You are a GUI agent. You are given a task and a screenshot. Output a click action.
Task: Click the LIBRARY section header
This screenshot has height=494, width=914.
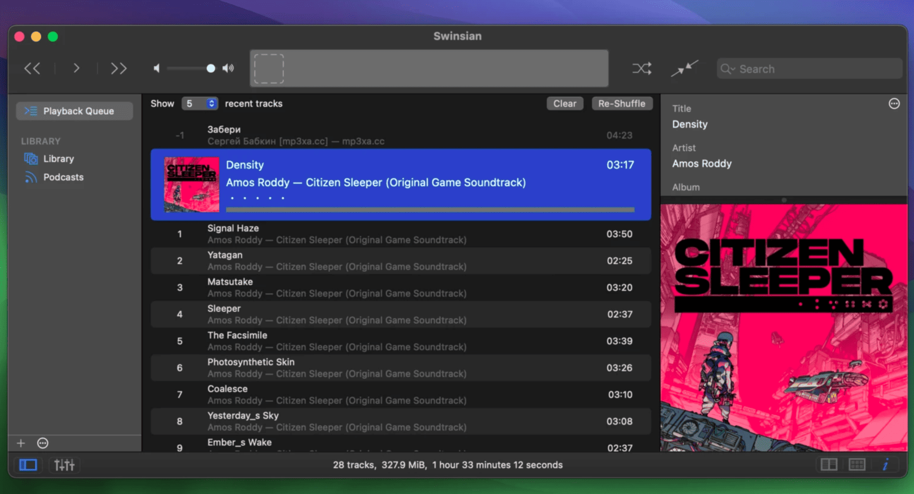[41, 141]
